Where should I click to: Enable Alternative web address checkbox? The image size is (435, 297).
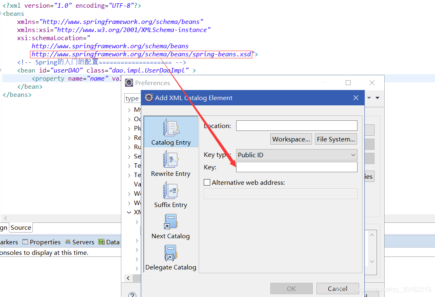click(207, 182)
